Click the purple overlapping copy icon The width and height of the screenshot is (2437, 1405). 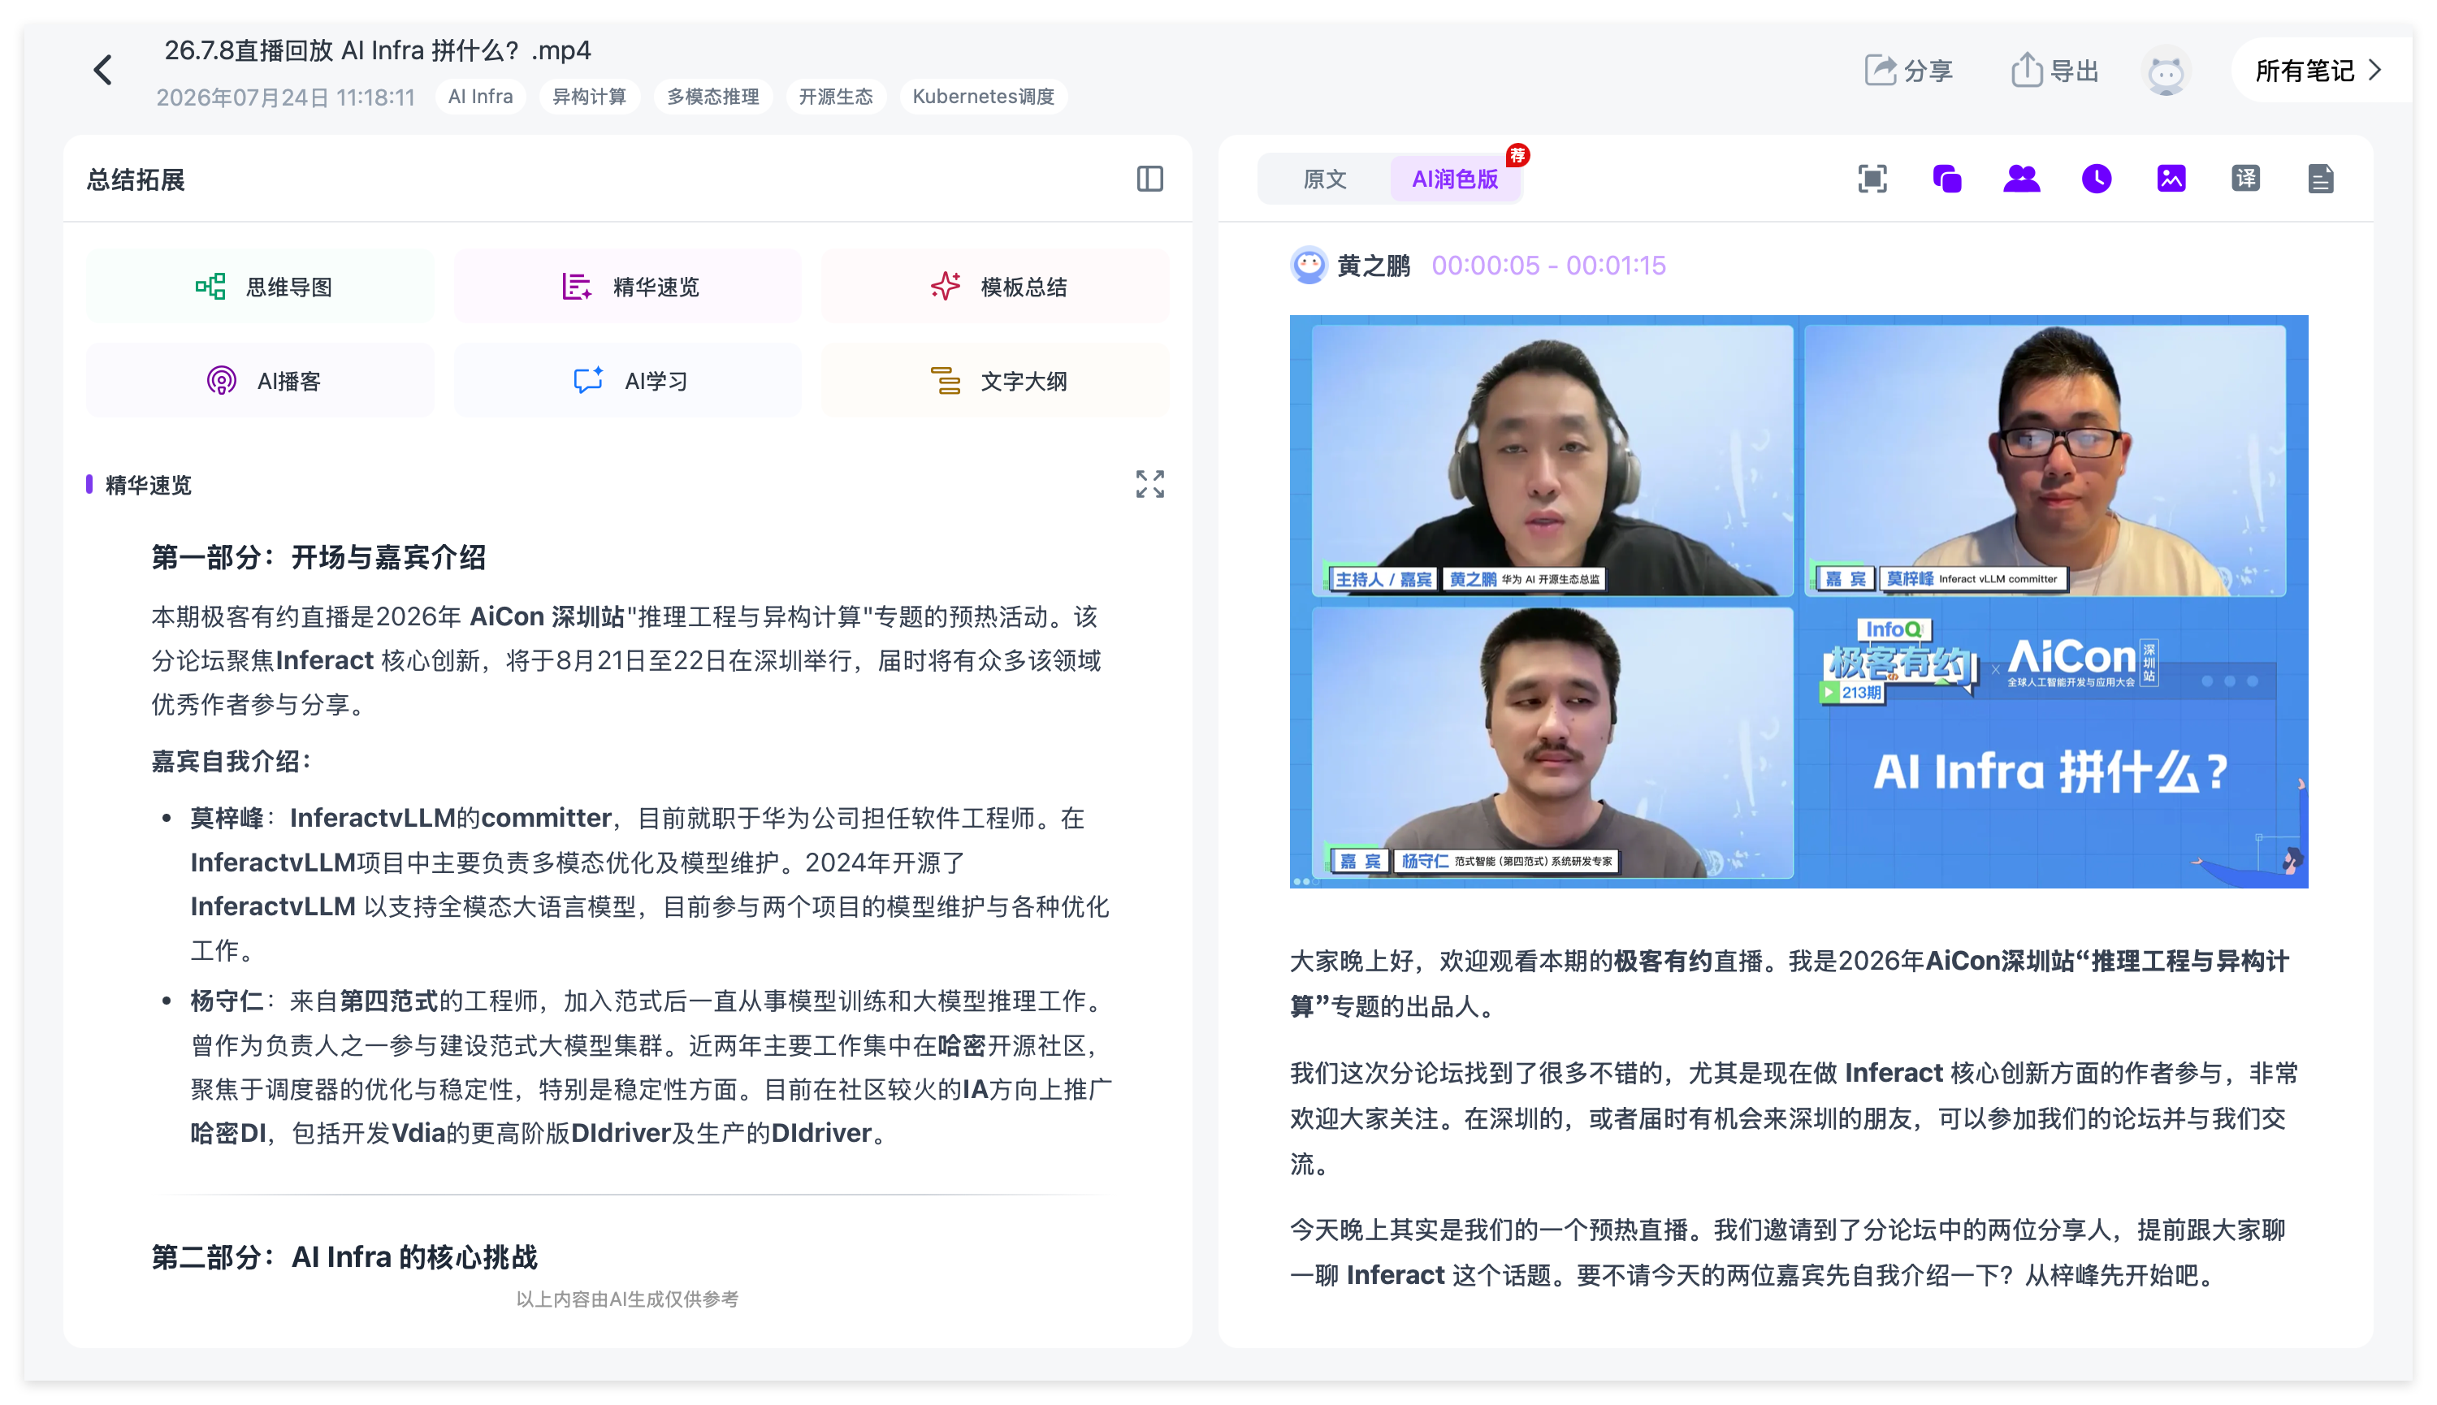pos(1946,179)
